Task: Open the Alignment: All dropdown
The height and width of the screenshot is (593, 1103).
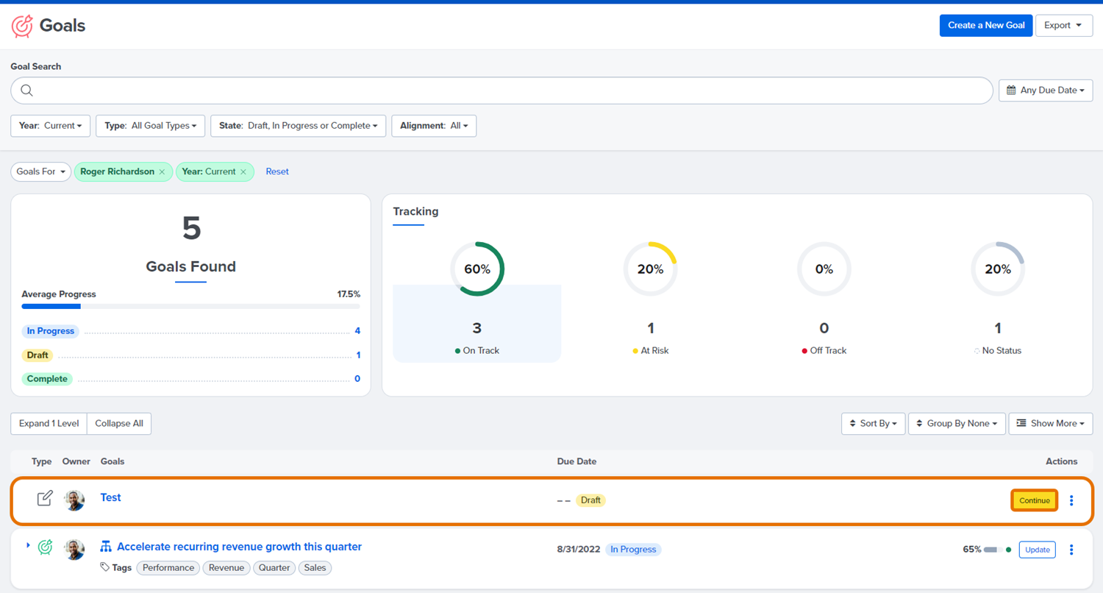Action: click(x=434, y=126)
